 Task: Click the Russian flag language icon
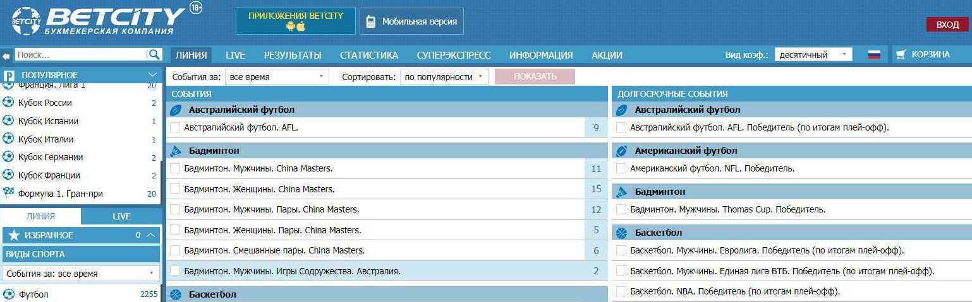874,55
